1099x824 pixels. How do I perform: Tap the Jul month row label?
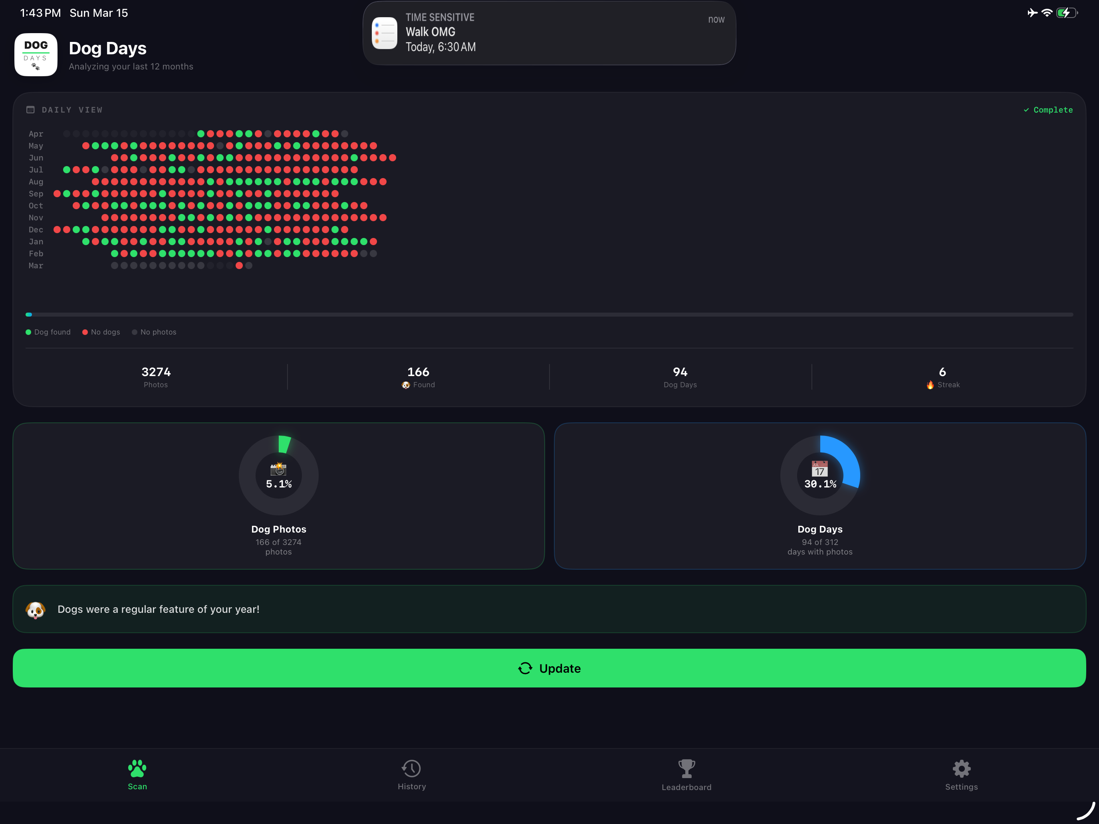point(36,169)
